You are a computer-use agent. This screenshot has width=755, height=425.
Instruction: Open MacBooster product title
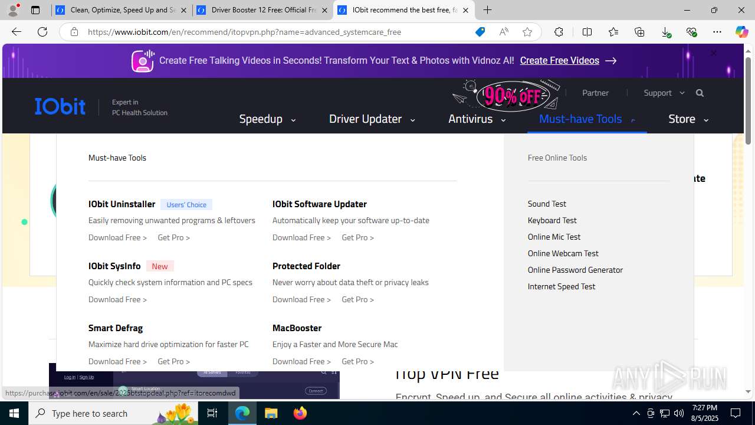(x=297, y=328)
